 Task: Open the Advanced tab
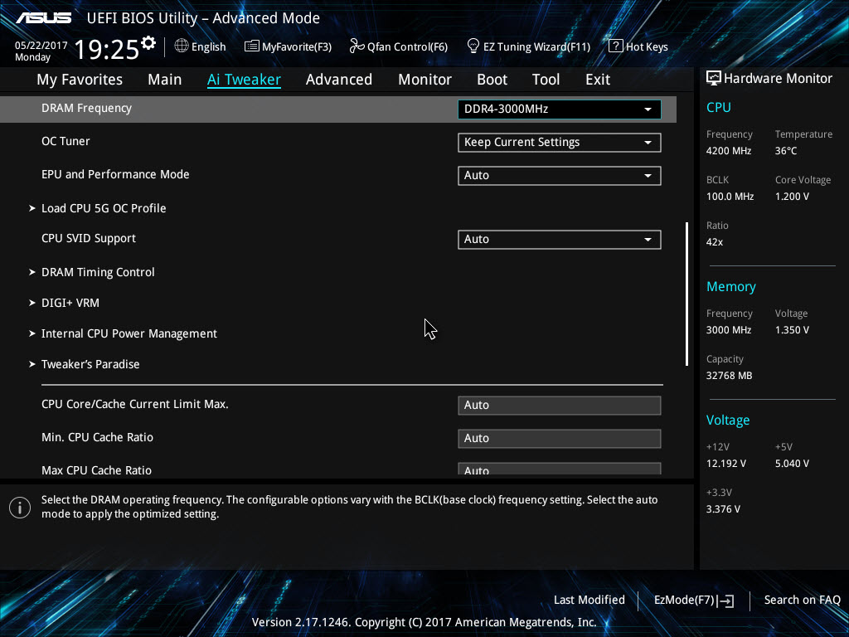click(x=339, y=80)
